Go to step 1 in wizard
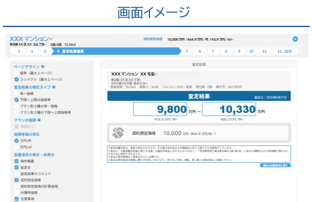Viewport: 312px width, 202px height. (x=19, y=51)
